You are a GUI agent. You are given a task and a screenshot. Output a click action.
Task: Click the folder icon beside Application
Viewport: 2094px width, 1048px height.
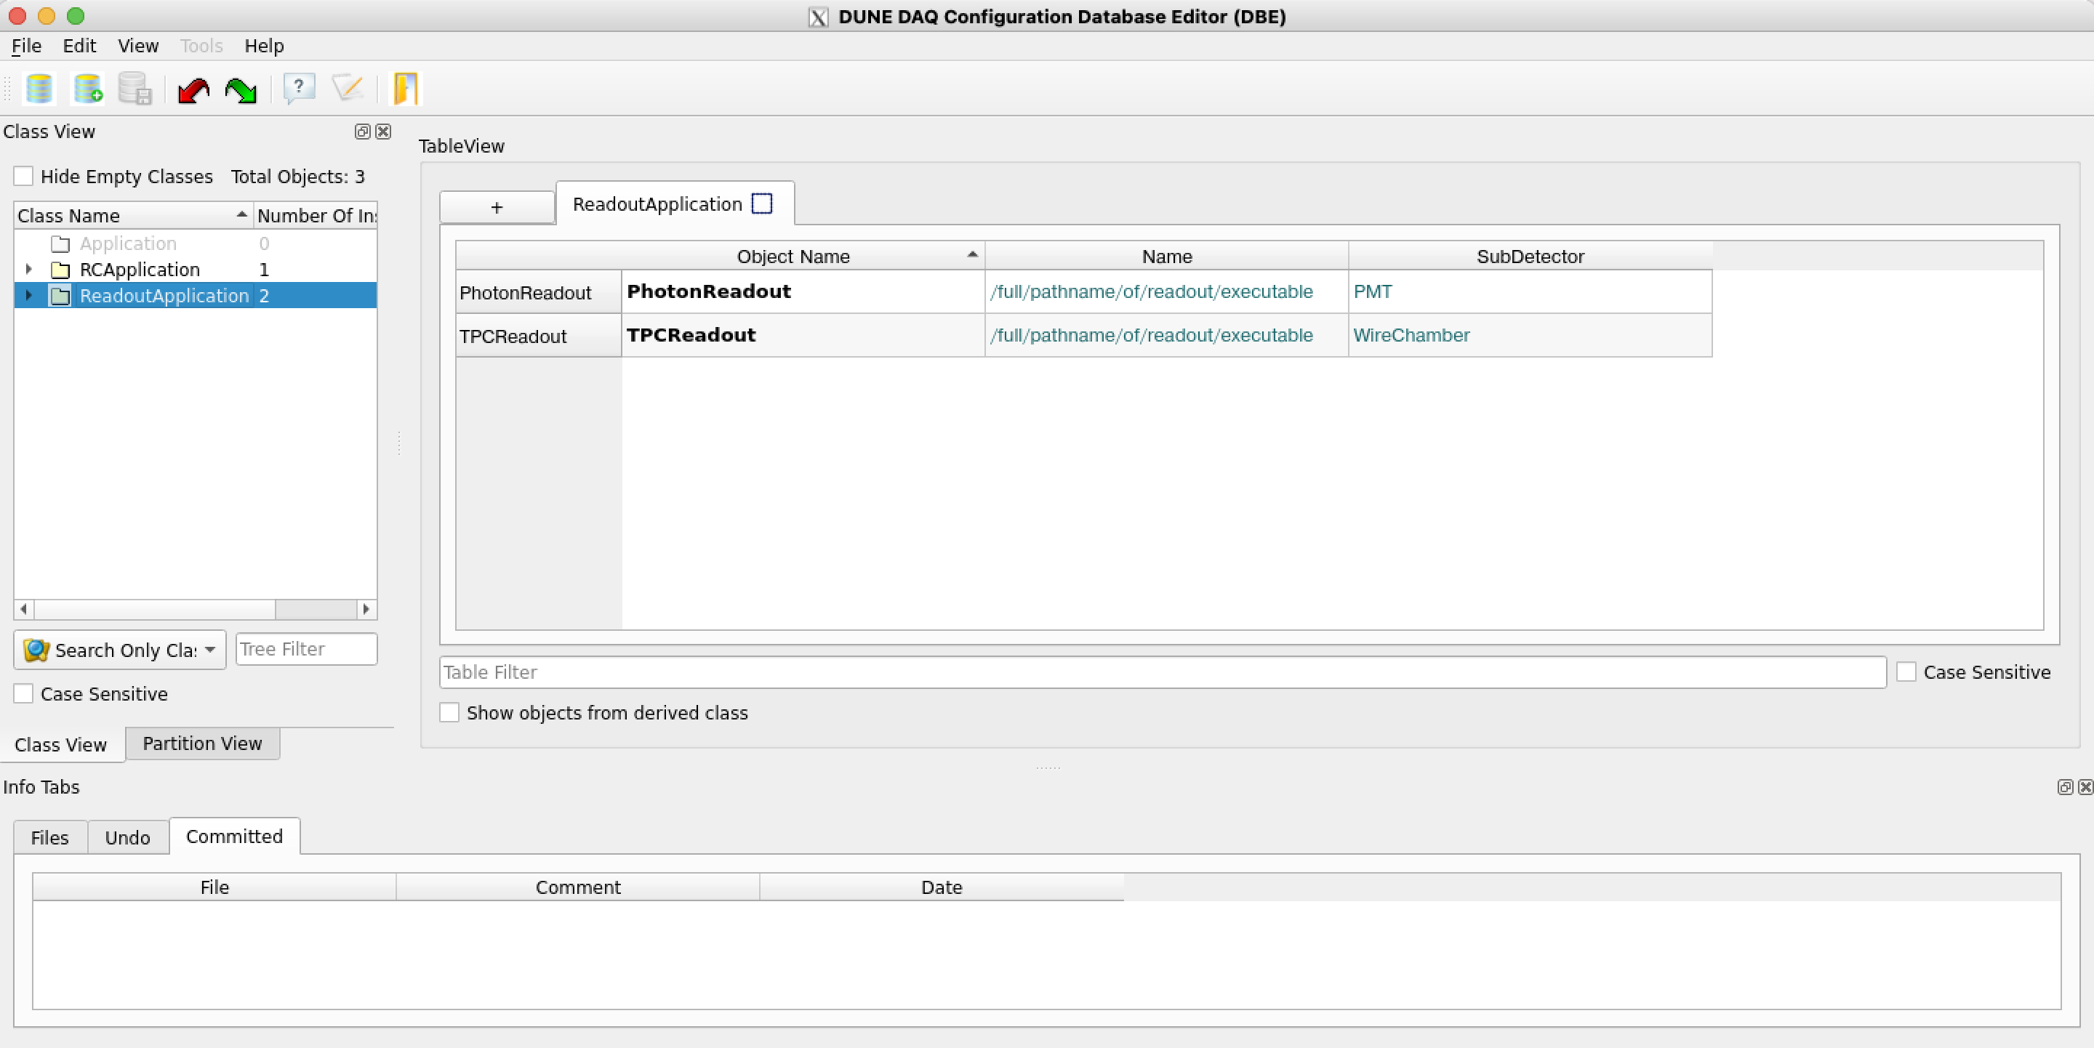coord(60,243)
